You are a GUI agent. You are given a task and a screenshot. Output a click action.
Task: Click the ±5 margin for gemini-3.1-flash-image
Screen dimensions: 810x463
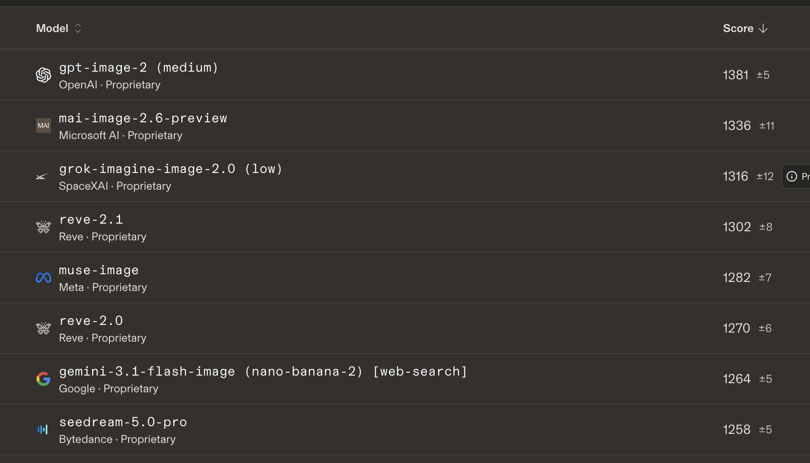point(766,379)
